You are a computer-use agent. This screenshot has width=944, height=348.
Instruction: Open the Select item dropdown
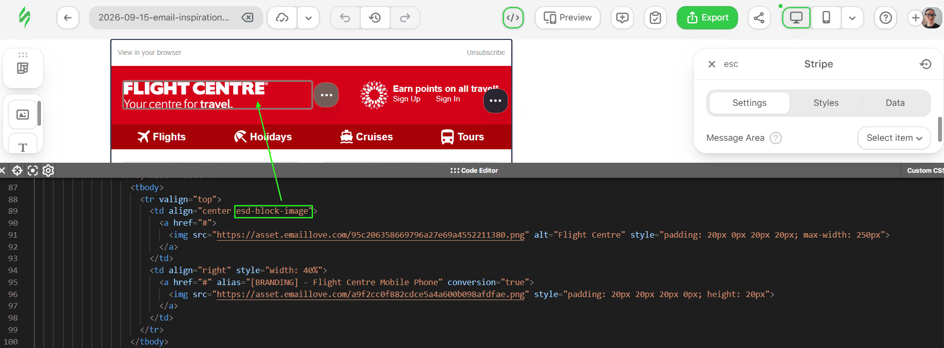[x=894, y=138]
